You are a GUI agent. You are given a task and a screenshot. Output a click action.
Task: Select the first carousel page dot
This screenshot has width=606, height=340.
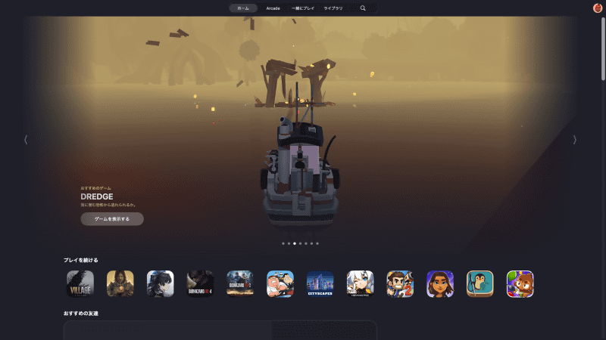pos(283,243)
